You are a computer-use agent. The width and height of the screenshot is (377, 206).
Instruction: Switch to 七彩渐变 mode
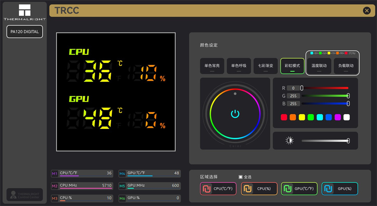coord(265,66)
